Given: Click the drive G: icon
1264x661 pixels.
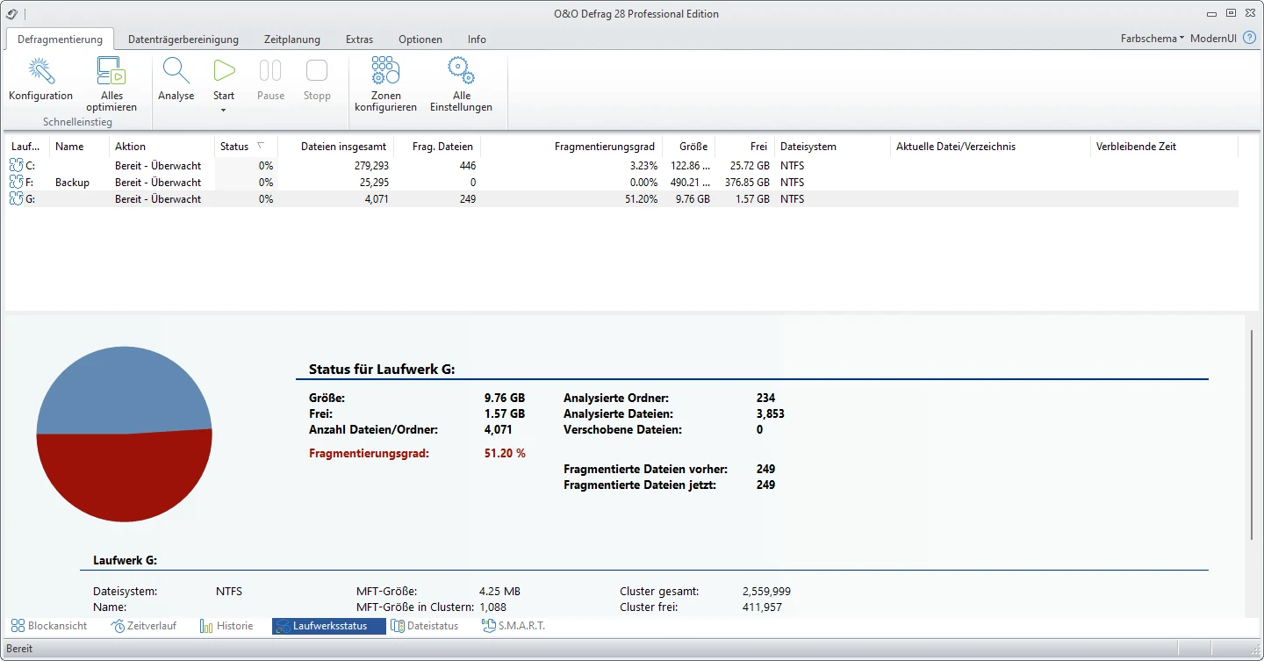Looking at the screenshot, I should tap(17, 198).
